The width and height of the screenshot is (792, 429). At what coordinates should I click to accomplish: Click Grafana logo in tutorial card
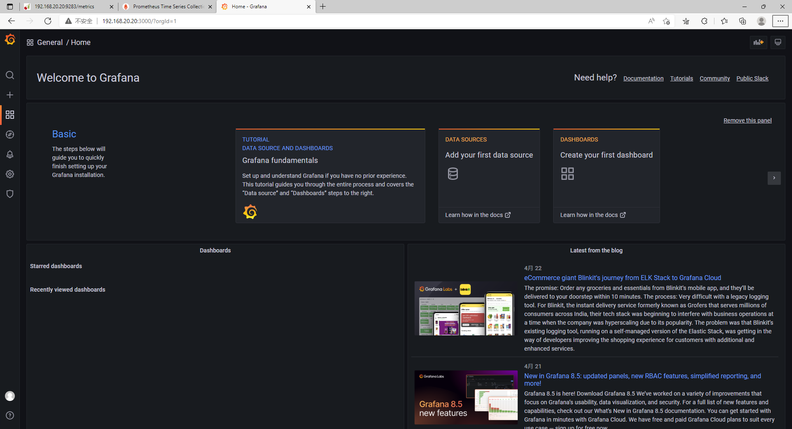[x=250, y=212]
